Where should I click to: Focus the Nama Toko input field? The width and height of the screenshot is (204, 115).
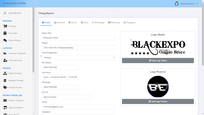point(78,38)
